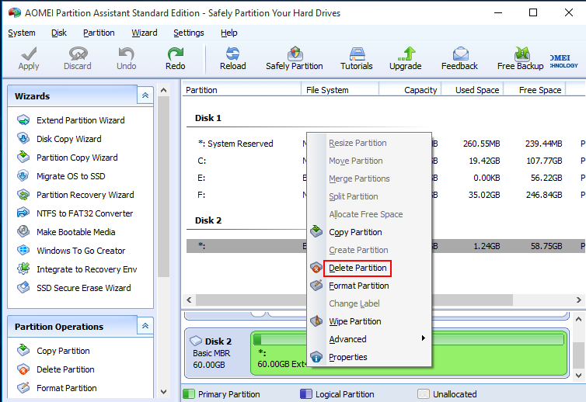Open the Tutorials toolbar icon
This screenshot has width=586, height=402.
coord(357,54)
